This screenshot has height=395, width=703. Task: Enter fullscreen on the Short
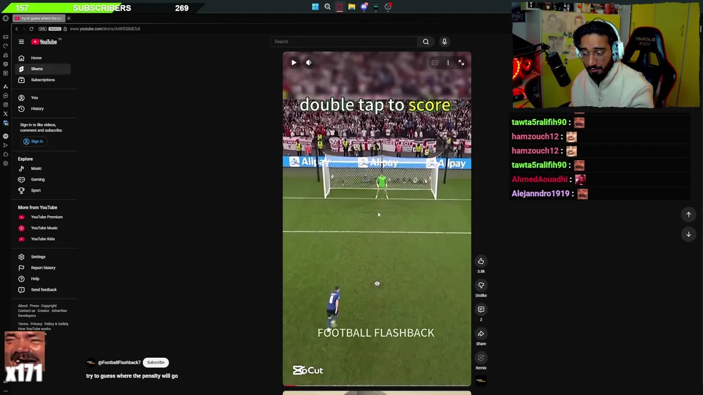(461, 63)
